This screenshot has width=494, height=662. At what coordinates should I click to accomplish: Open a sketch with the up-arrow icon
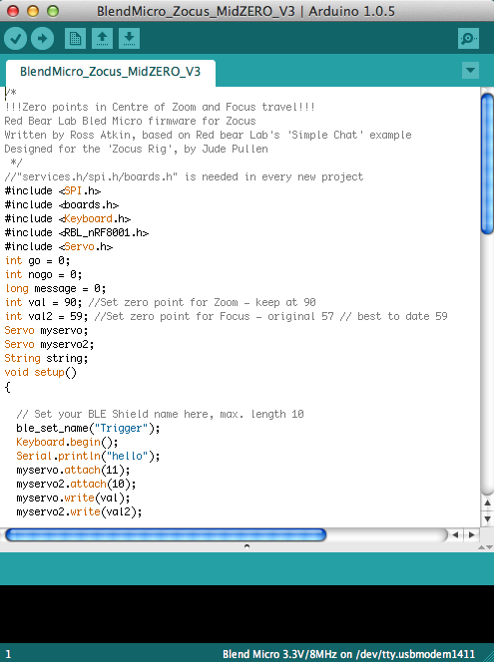tap(102, 39)
